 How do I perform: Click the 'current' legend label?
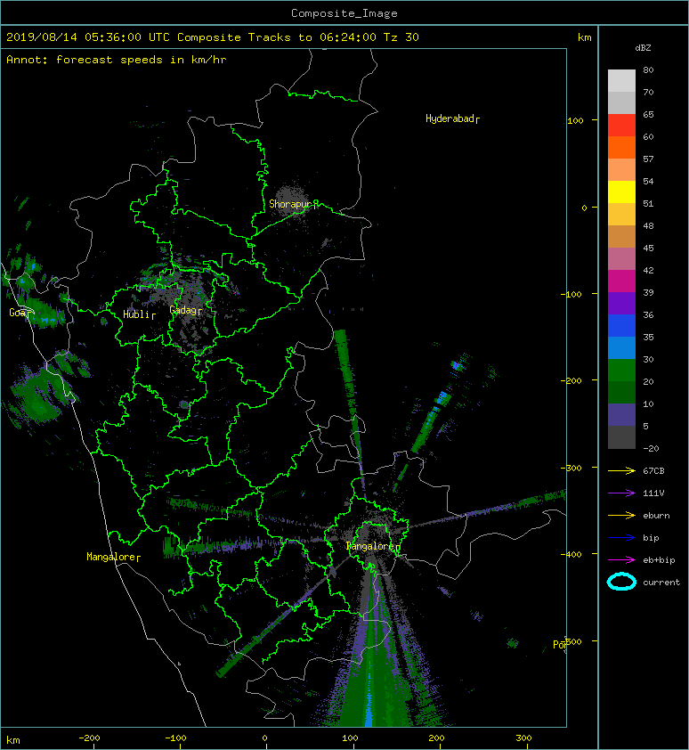click(x=661, y=583)
